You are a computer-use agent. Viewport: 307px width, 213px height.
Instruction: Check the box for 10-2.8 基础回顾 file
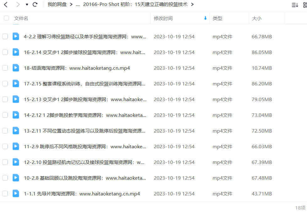pos(5,178)
